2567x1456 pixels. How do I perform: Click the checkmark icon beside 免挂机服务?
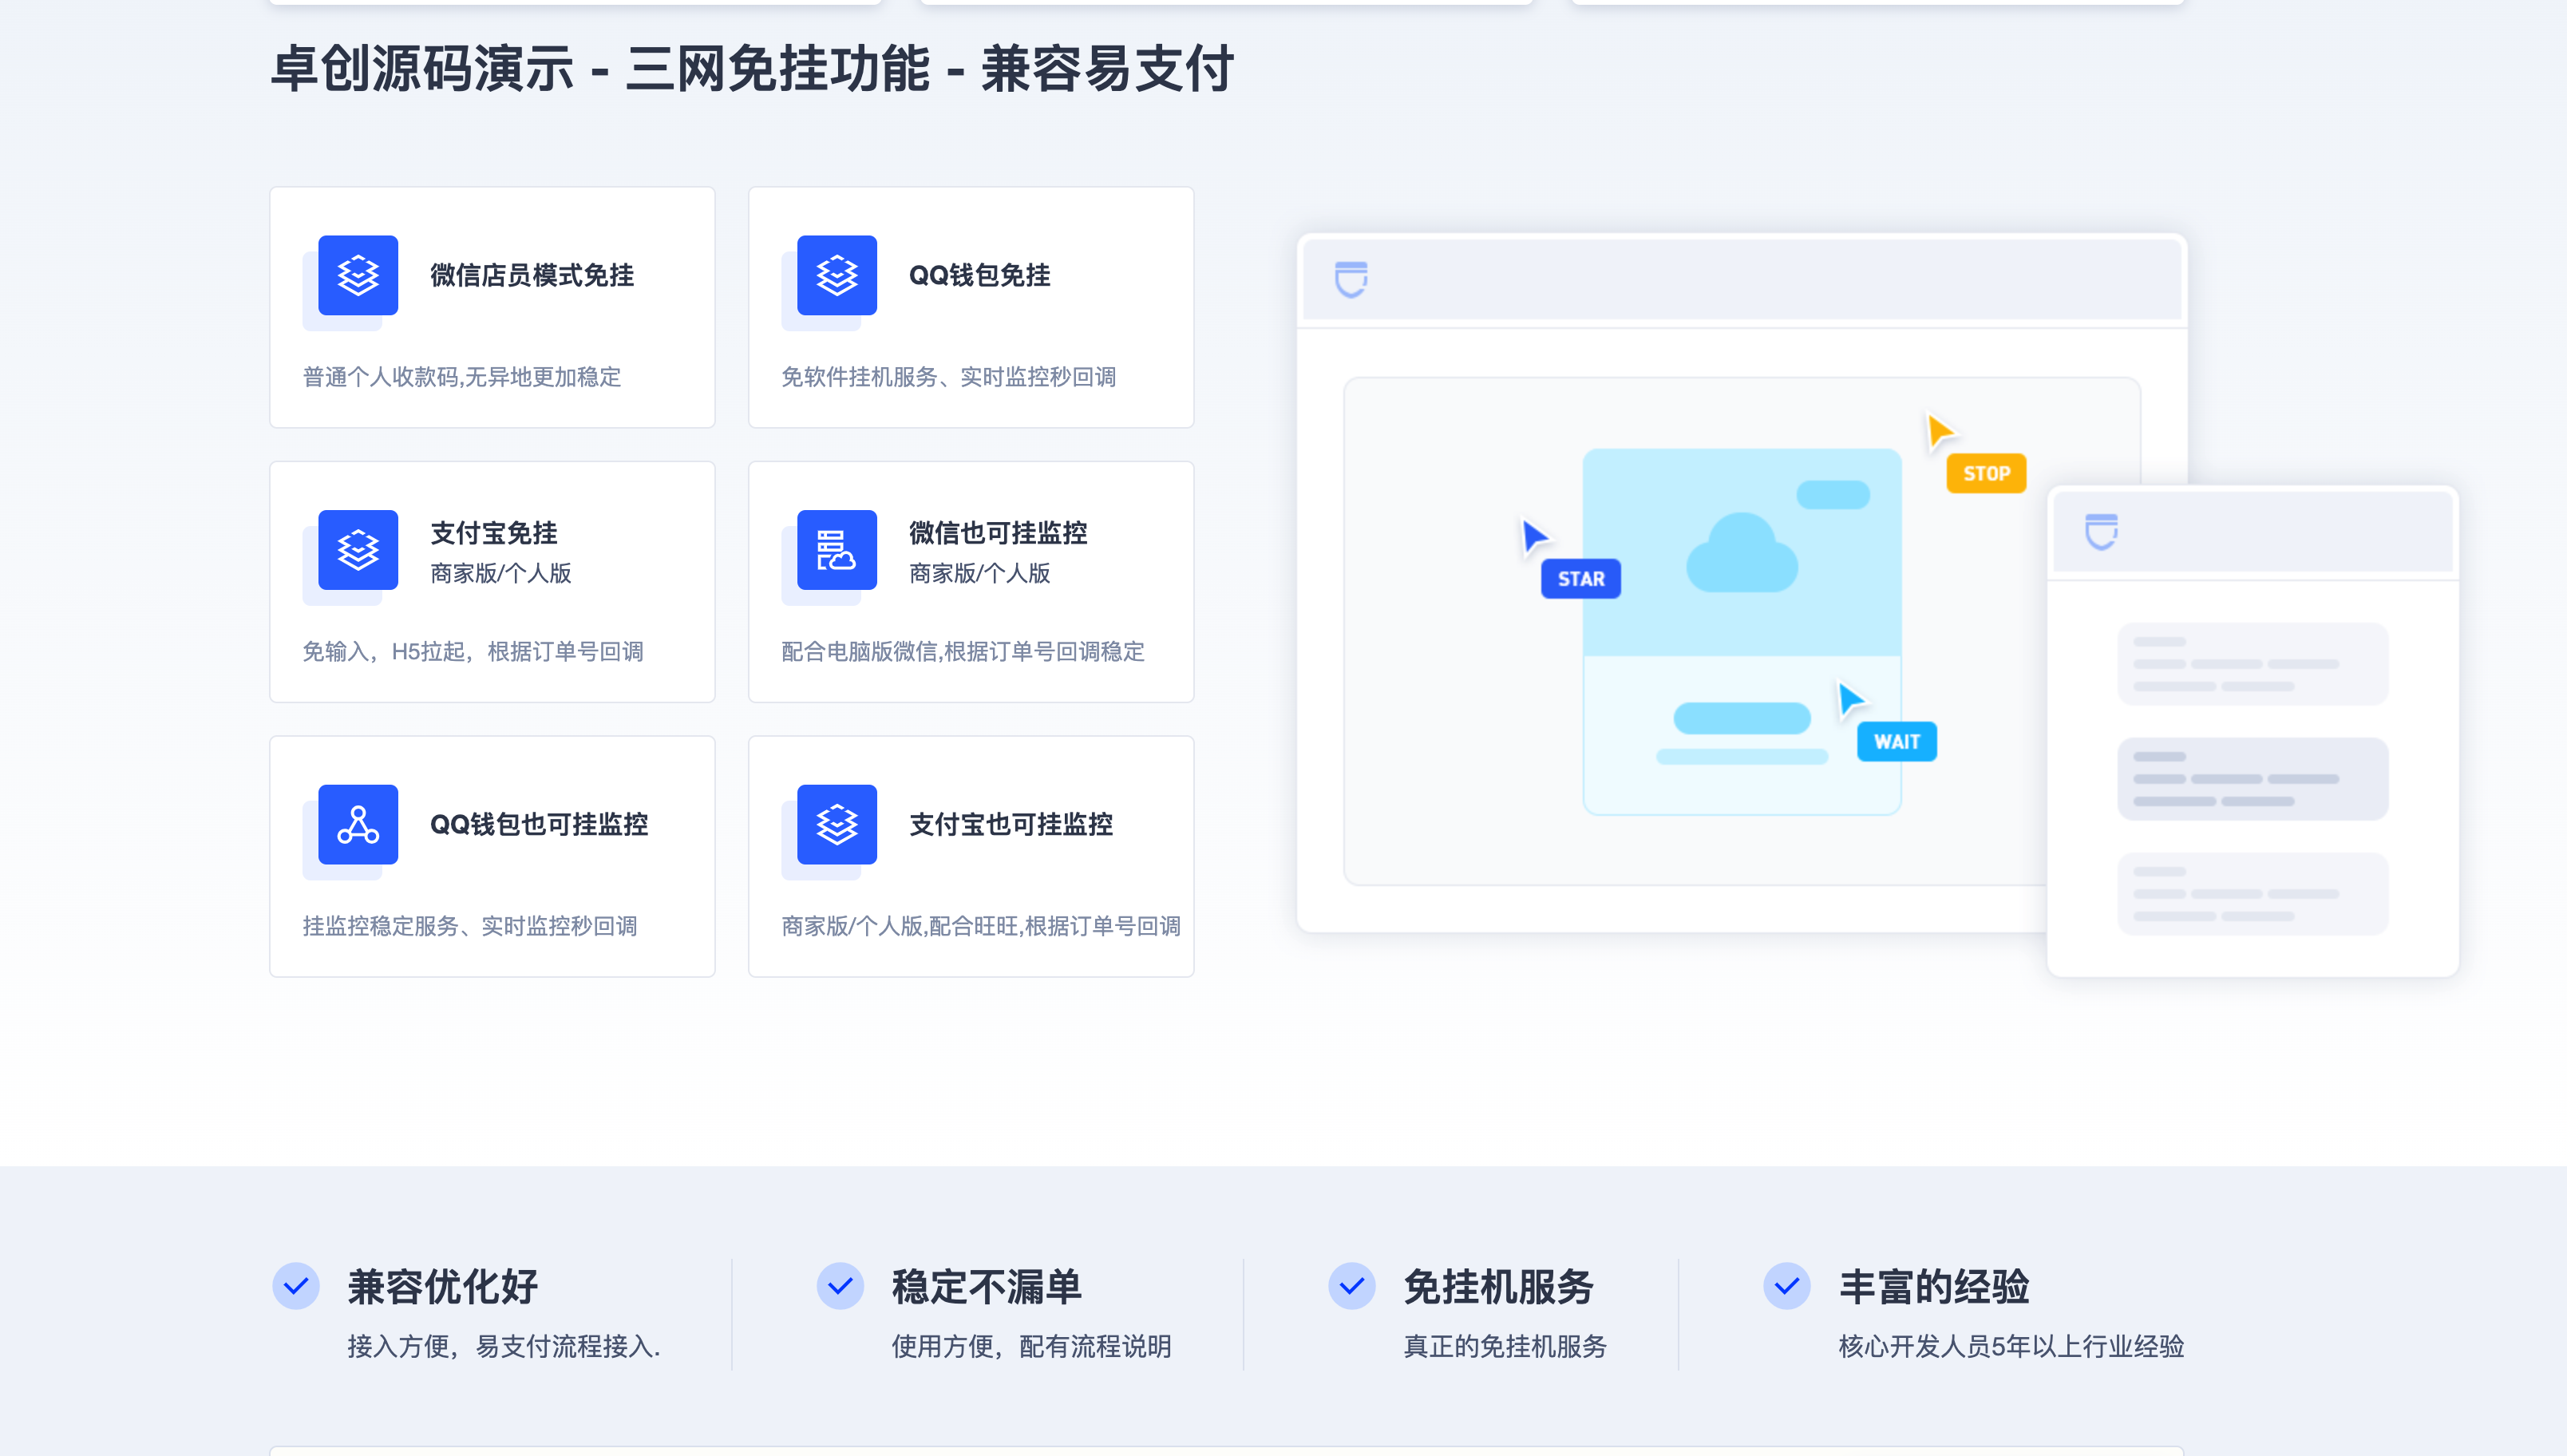(x=1351, y=1286)
